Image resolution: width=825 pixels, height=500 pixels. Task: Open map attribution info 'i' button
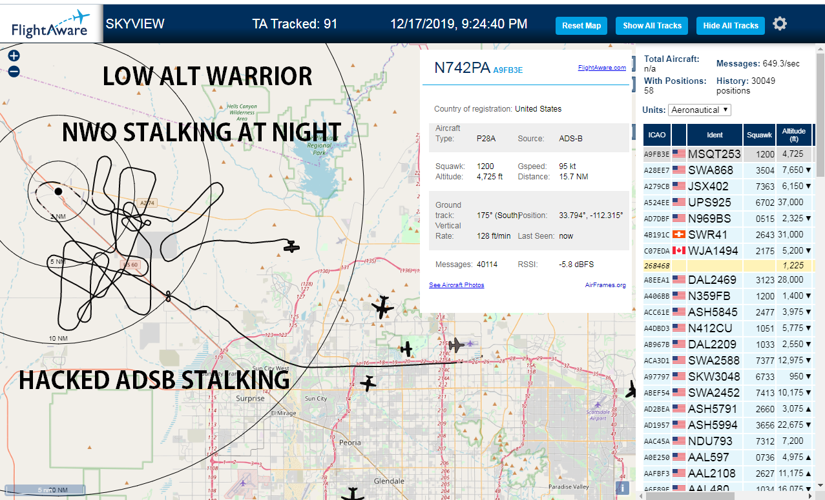tap(622, 488)
